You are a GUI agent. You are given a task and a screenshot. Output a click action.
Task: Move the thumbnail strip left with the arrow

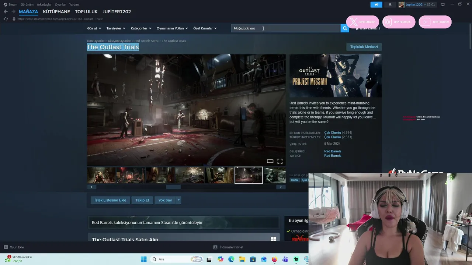[x=91, y=187]
